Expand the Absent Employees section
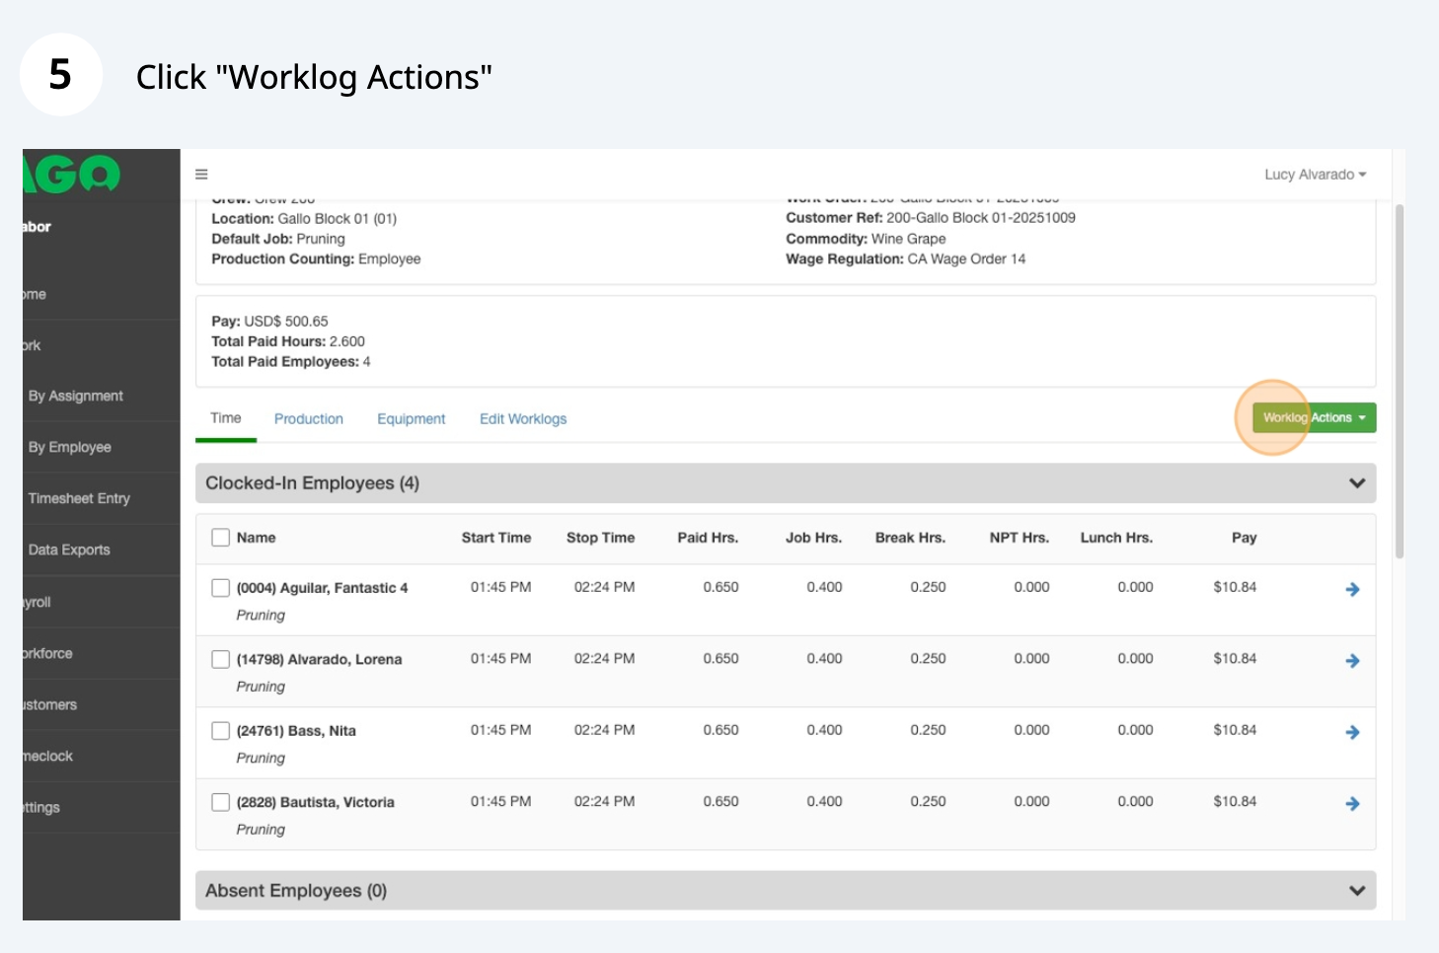This screenshot has width=1439, height=953. coord(1356,891)
